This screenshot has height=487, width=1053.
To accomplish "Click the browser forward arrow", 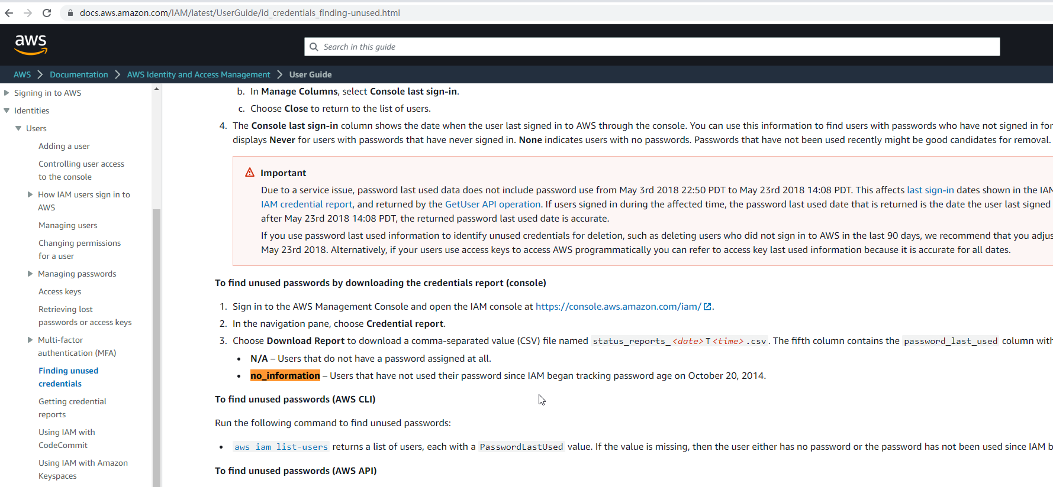I will pos(28,13).
